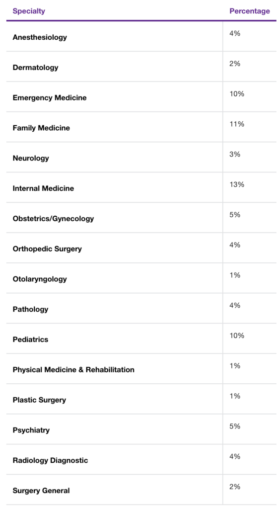This screenshot has height=509, width=278.
Task: Click the Obstetrics/Gynecology row label
Action: 53,219
